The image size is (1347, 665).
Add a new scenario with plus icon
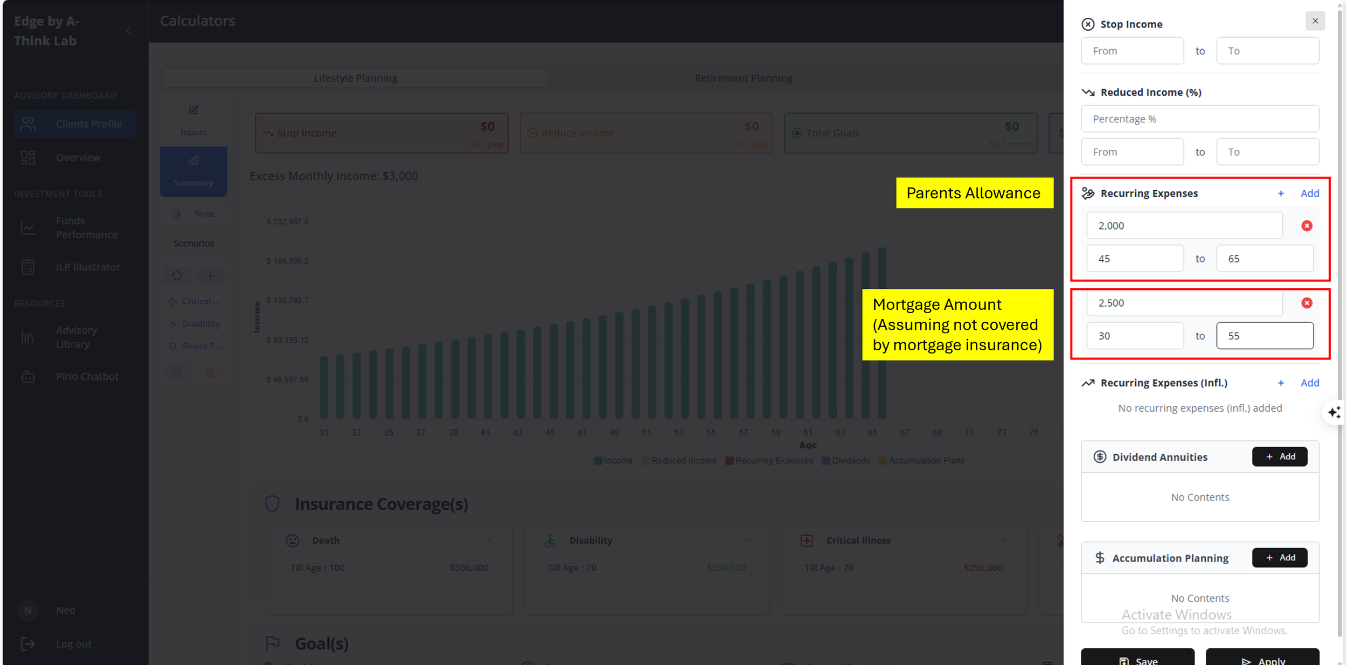pos(211,275)
